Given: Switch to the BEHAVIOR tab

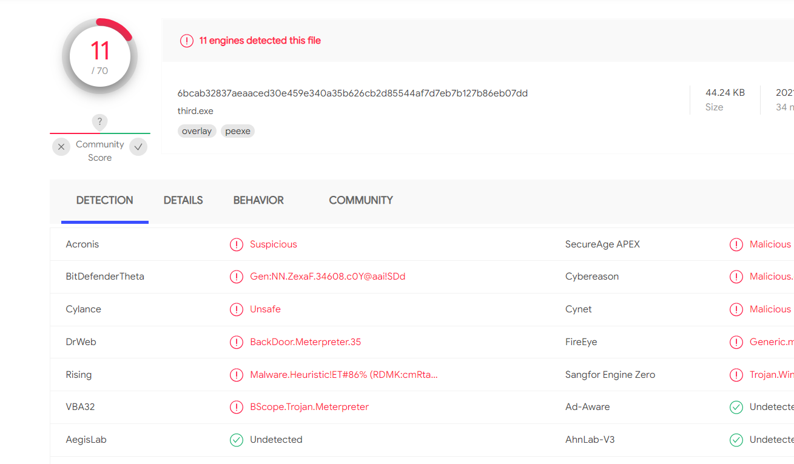Looking at the screenshot, I should pyautogui.click(x=258, y=200).
